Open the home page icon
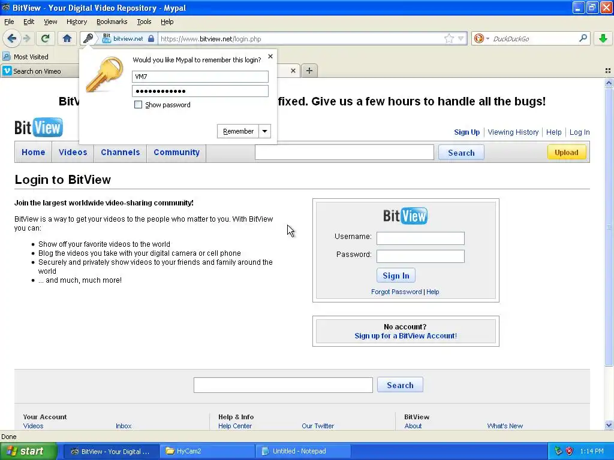 click(x=67, y=38)
